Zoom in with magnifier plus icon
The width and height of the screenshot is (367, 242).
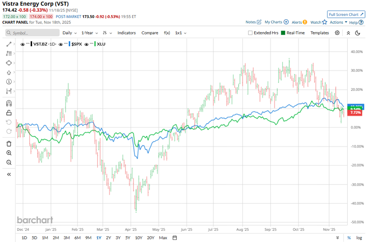click(9, 153)
